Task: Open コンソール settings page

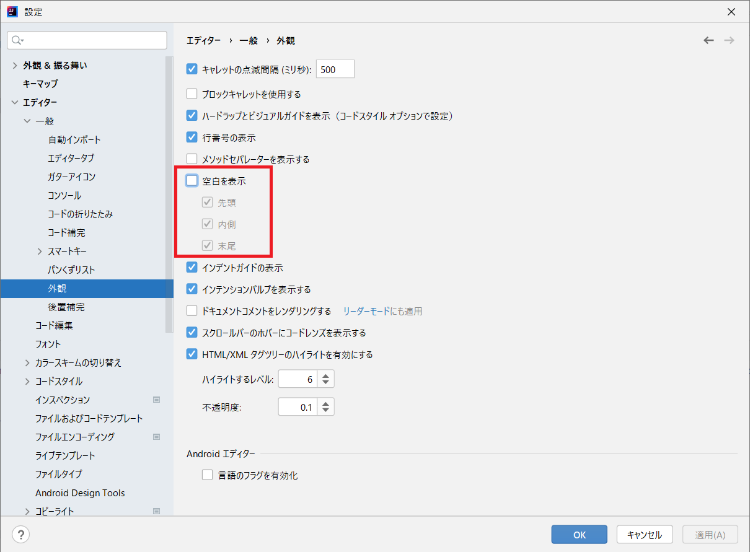Action: pos(64,195)
